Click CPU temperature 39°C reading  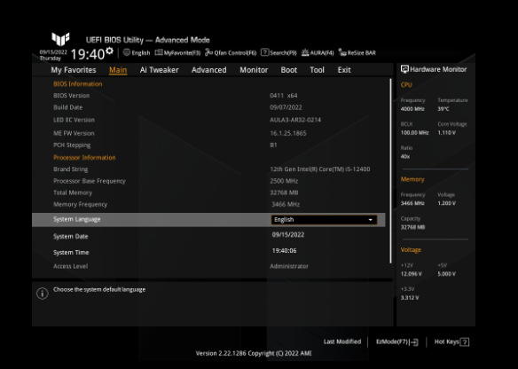click(x=443, y=109)
